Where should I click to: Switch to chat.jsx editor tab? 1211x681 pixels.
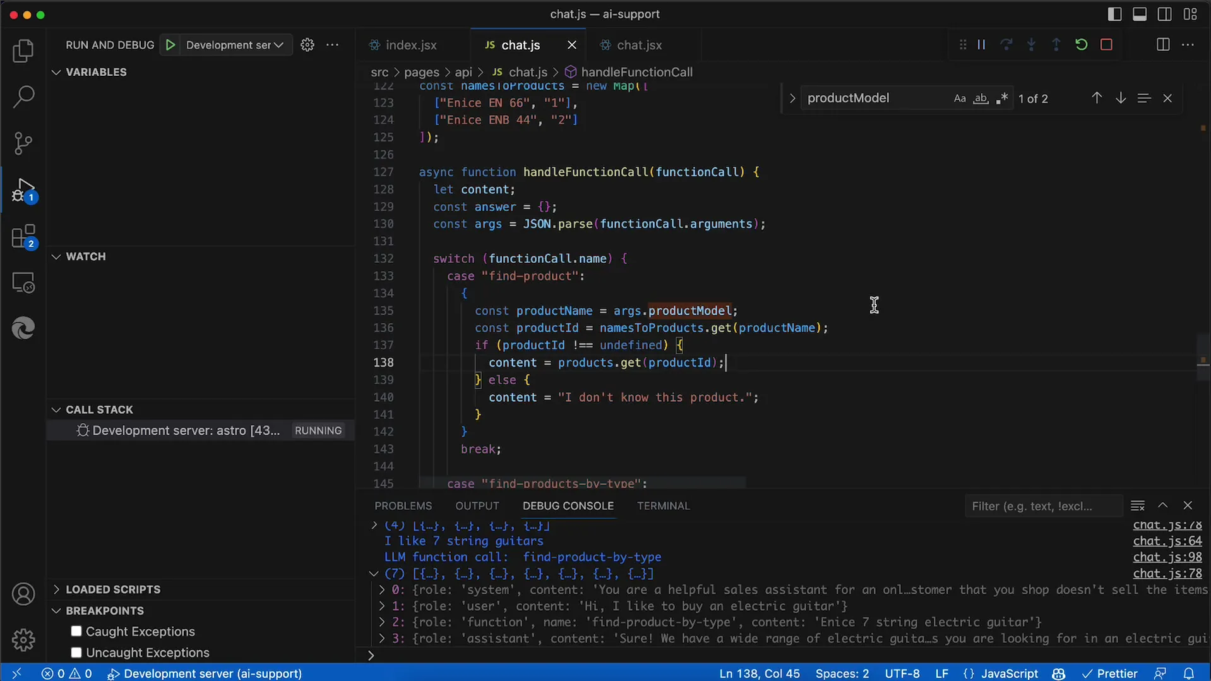click(639, 45)
